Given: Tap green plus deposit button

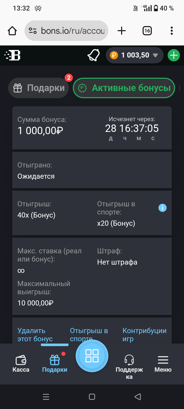Looking at the screenshot, I should pyautogui.click(x=174, y=55).
